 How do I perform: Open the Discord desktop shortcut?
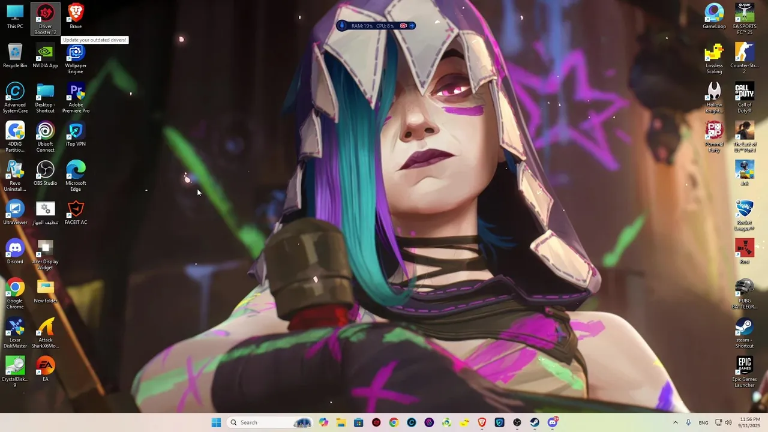pyautogui.click(x=15, y=252)
